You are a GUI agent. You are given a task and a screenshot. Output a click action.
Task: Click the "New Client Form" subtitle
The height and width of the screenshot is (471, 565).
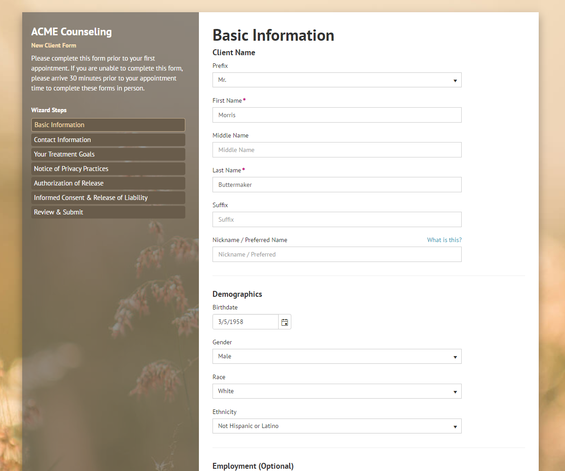tap(53, 45)
